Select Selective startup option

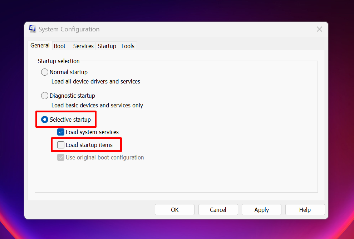(x=44, y=119)
